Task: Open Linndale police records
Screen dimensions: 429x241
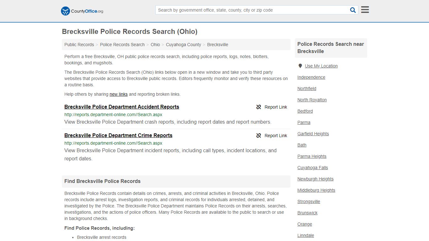Action: point(306,235)
